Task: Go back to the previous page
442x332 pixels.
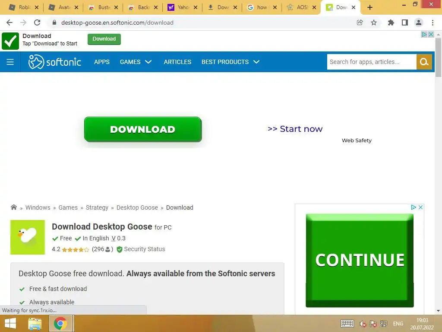Action: [9, 22]
